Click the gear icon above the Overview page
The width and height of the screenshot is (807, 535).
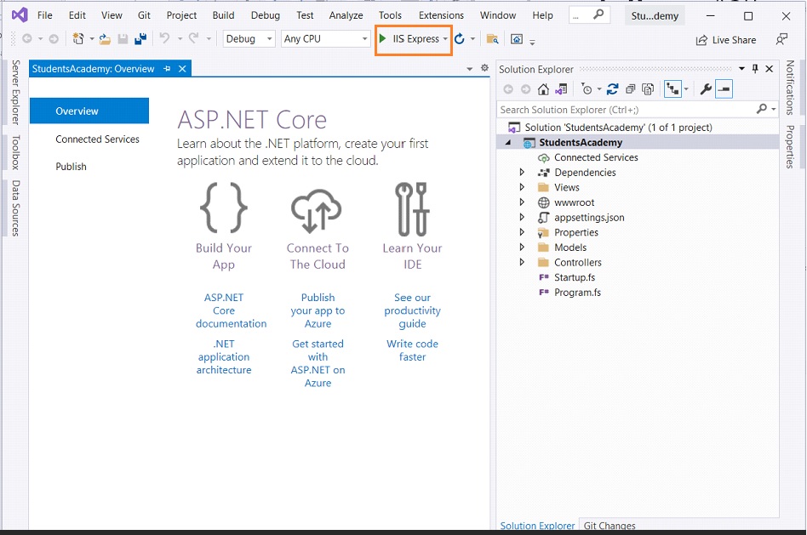click(484, 68)
